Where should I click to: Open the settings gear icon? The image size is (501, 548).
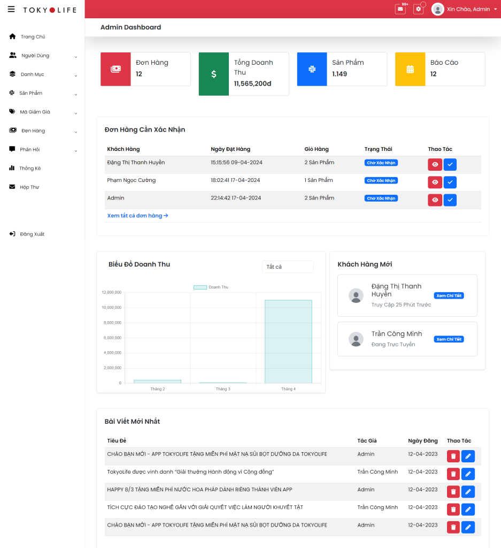[x=418, y=9]
